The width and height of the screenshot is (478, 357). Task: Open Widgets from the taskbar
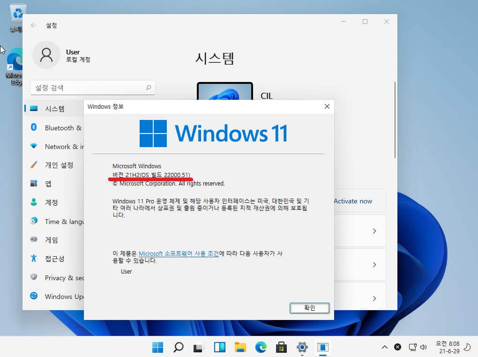219,347
